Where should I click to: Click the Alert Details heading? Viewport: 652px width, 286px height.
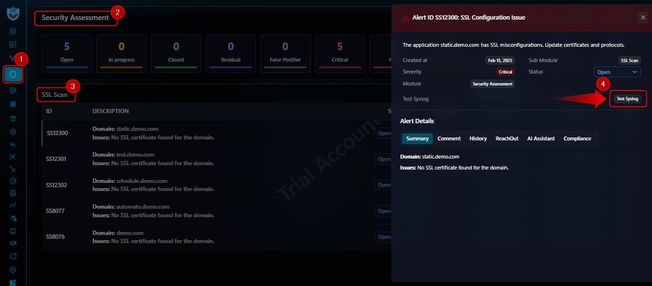click(417, 121)
